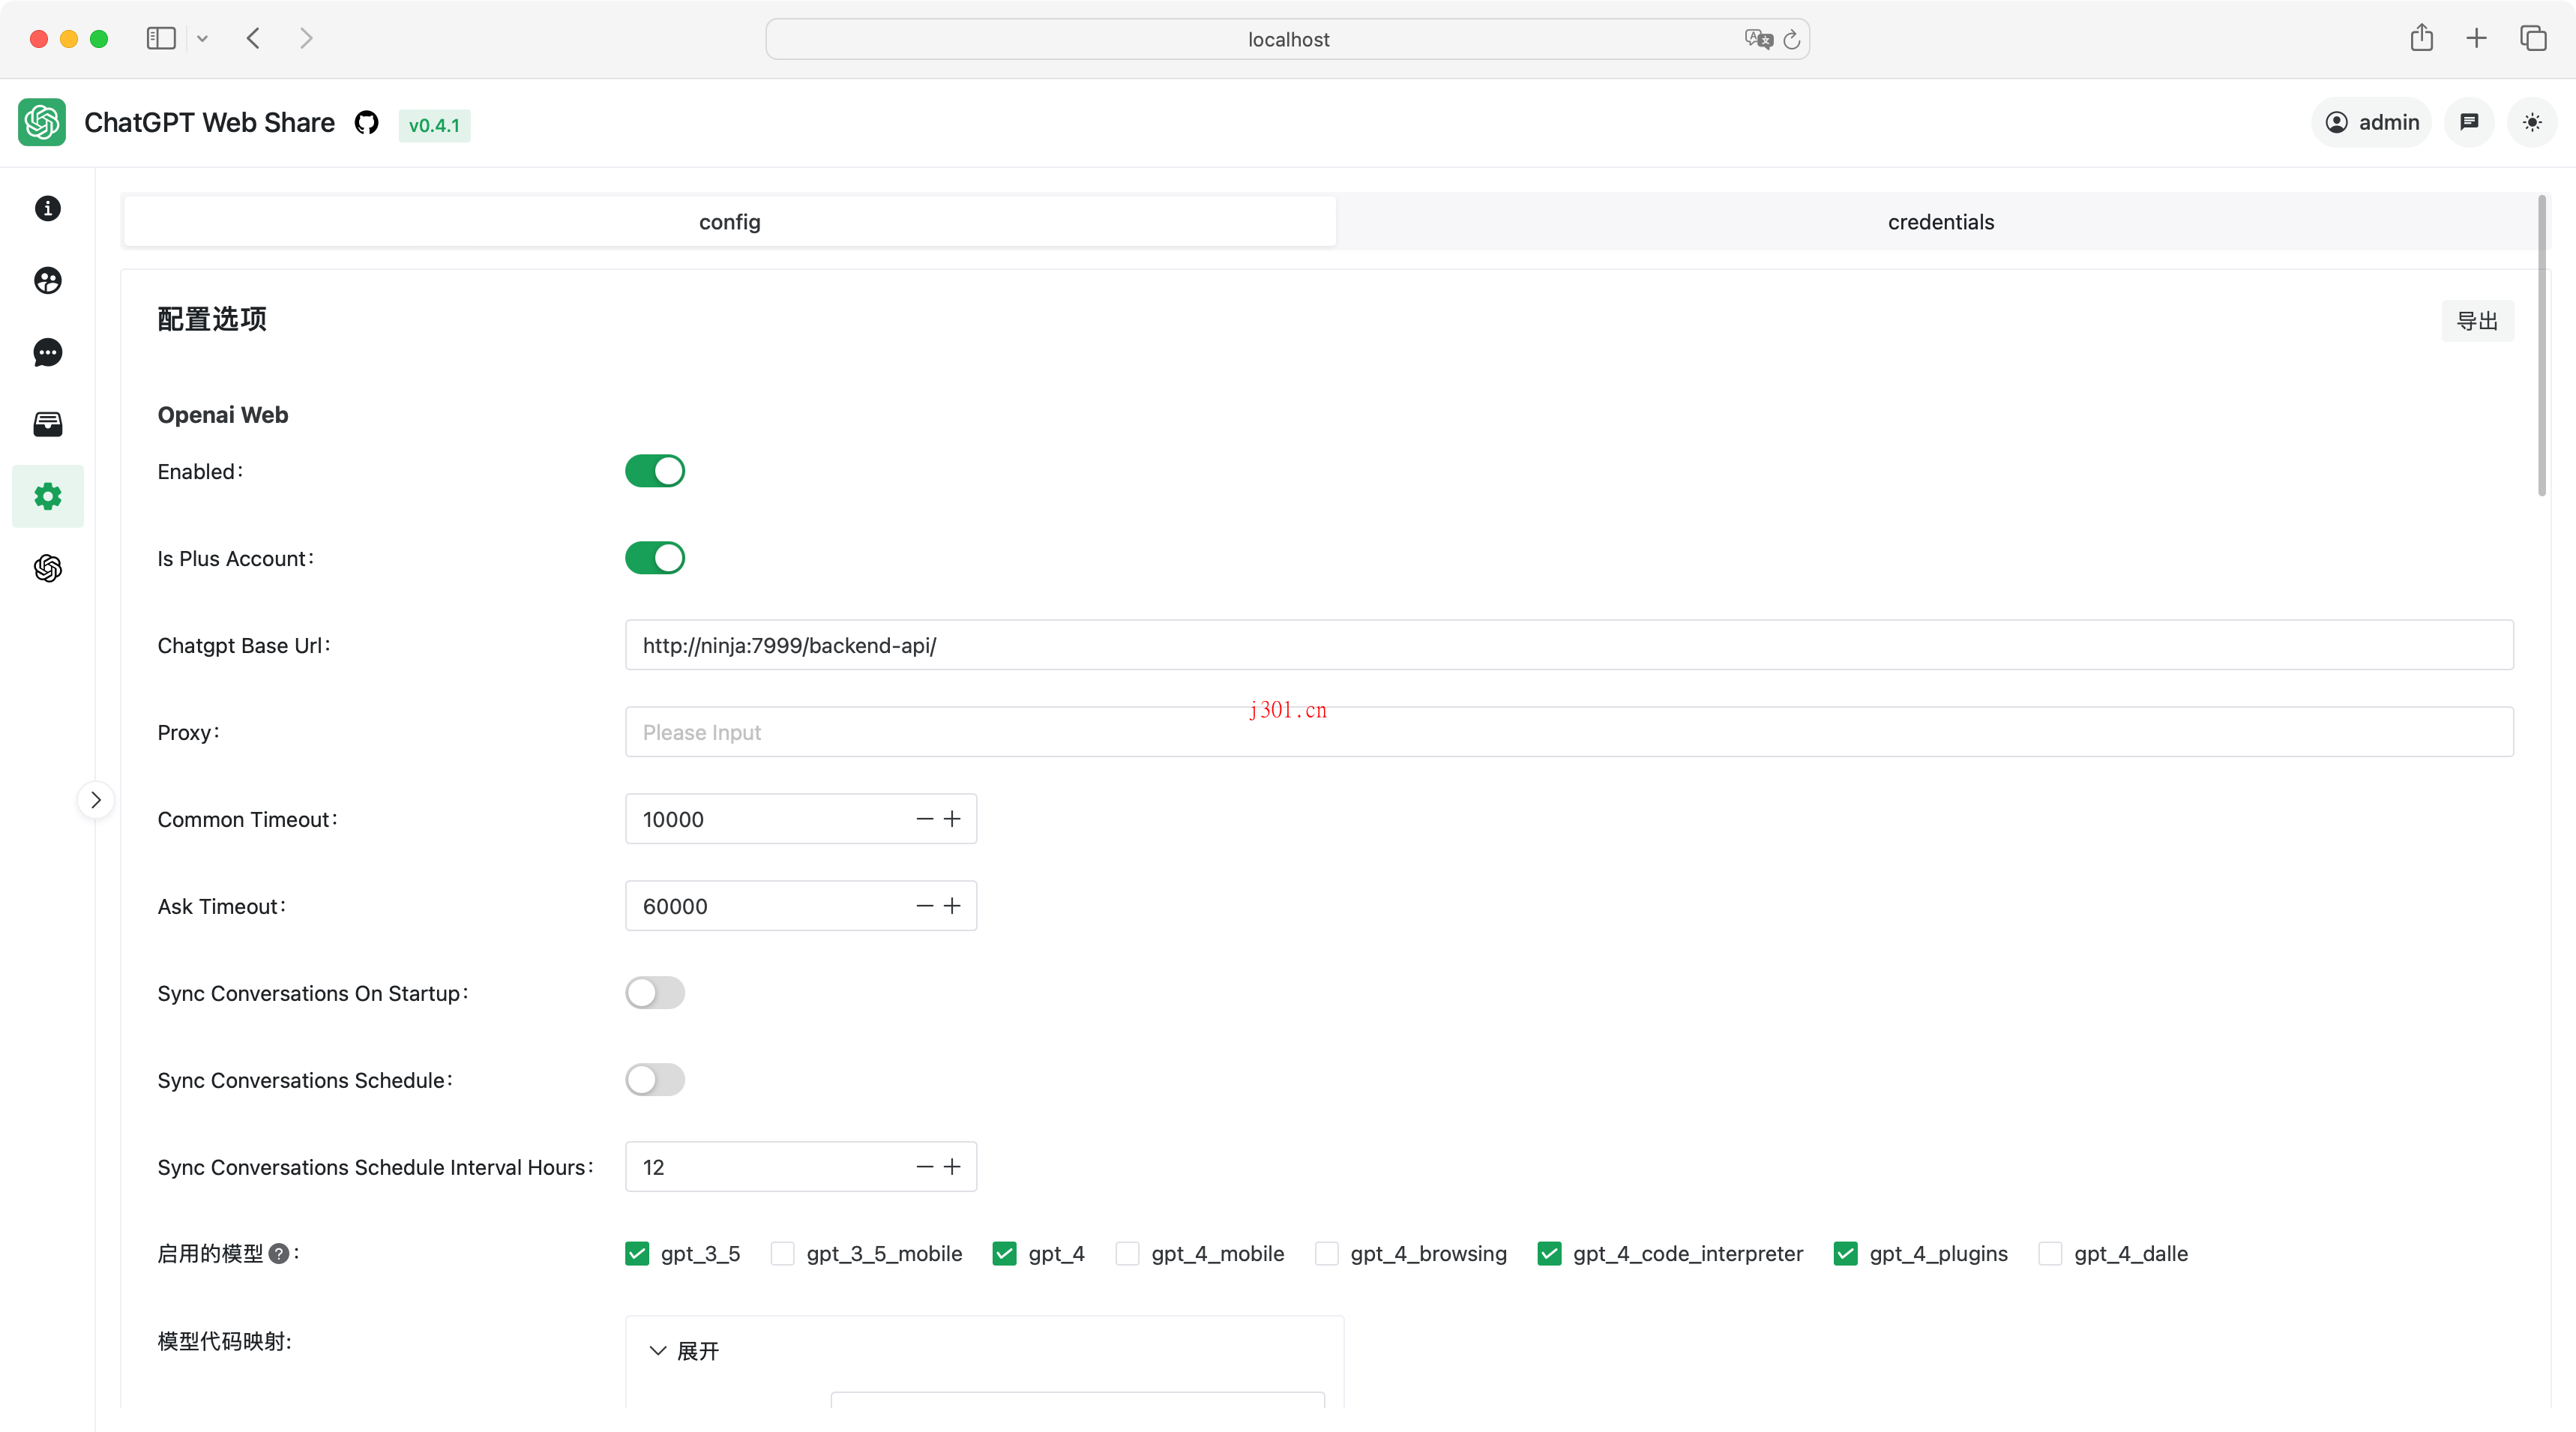Image resolution: width=2576 pixels, height=1432 pixels.
Task: Open the chat bubble icon near admin
Action: (2469, 122)
